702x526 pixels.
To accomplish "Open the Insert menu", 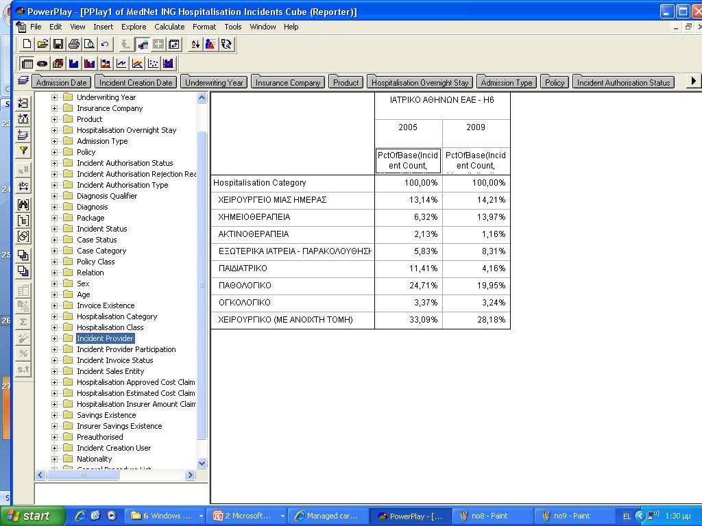I will pos(103,27).
